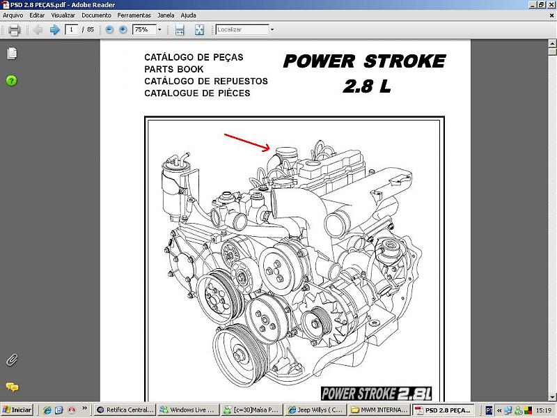This screenshot has height=418, width=557.
Task: Open the Documento menu
Action: pos(96,15)
